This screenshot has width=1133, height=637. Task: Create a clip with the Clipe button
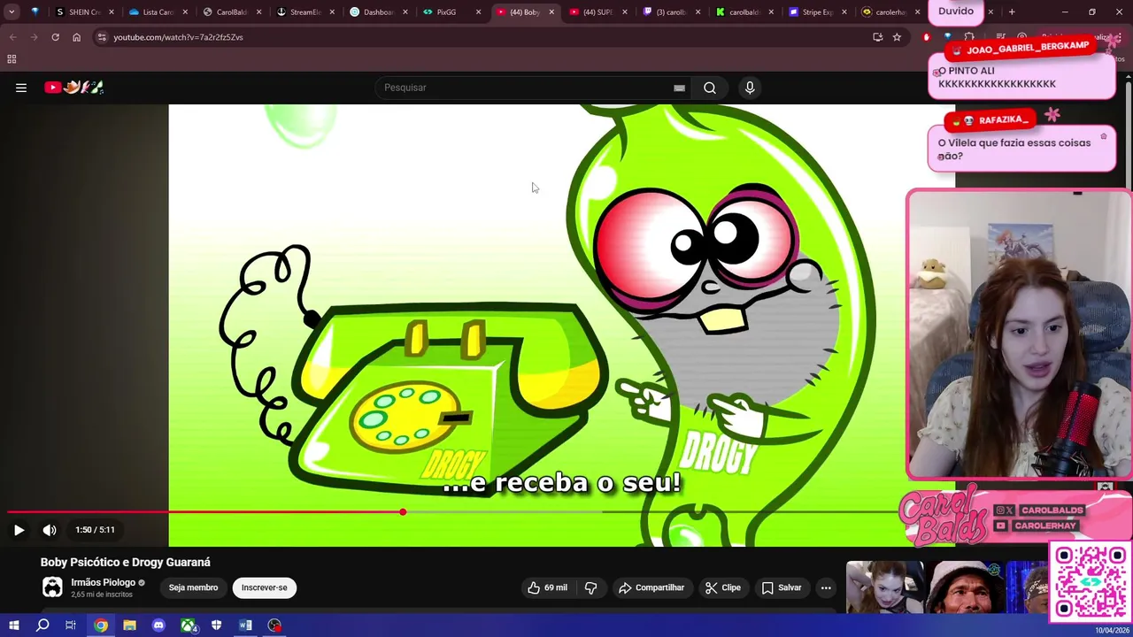722,587
